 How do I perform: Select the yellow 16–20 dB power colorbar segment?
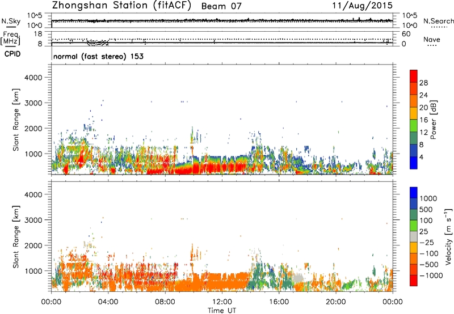414,113
